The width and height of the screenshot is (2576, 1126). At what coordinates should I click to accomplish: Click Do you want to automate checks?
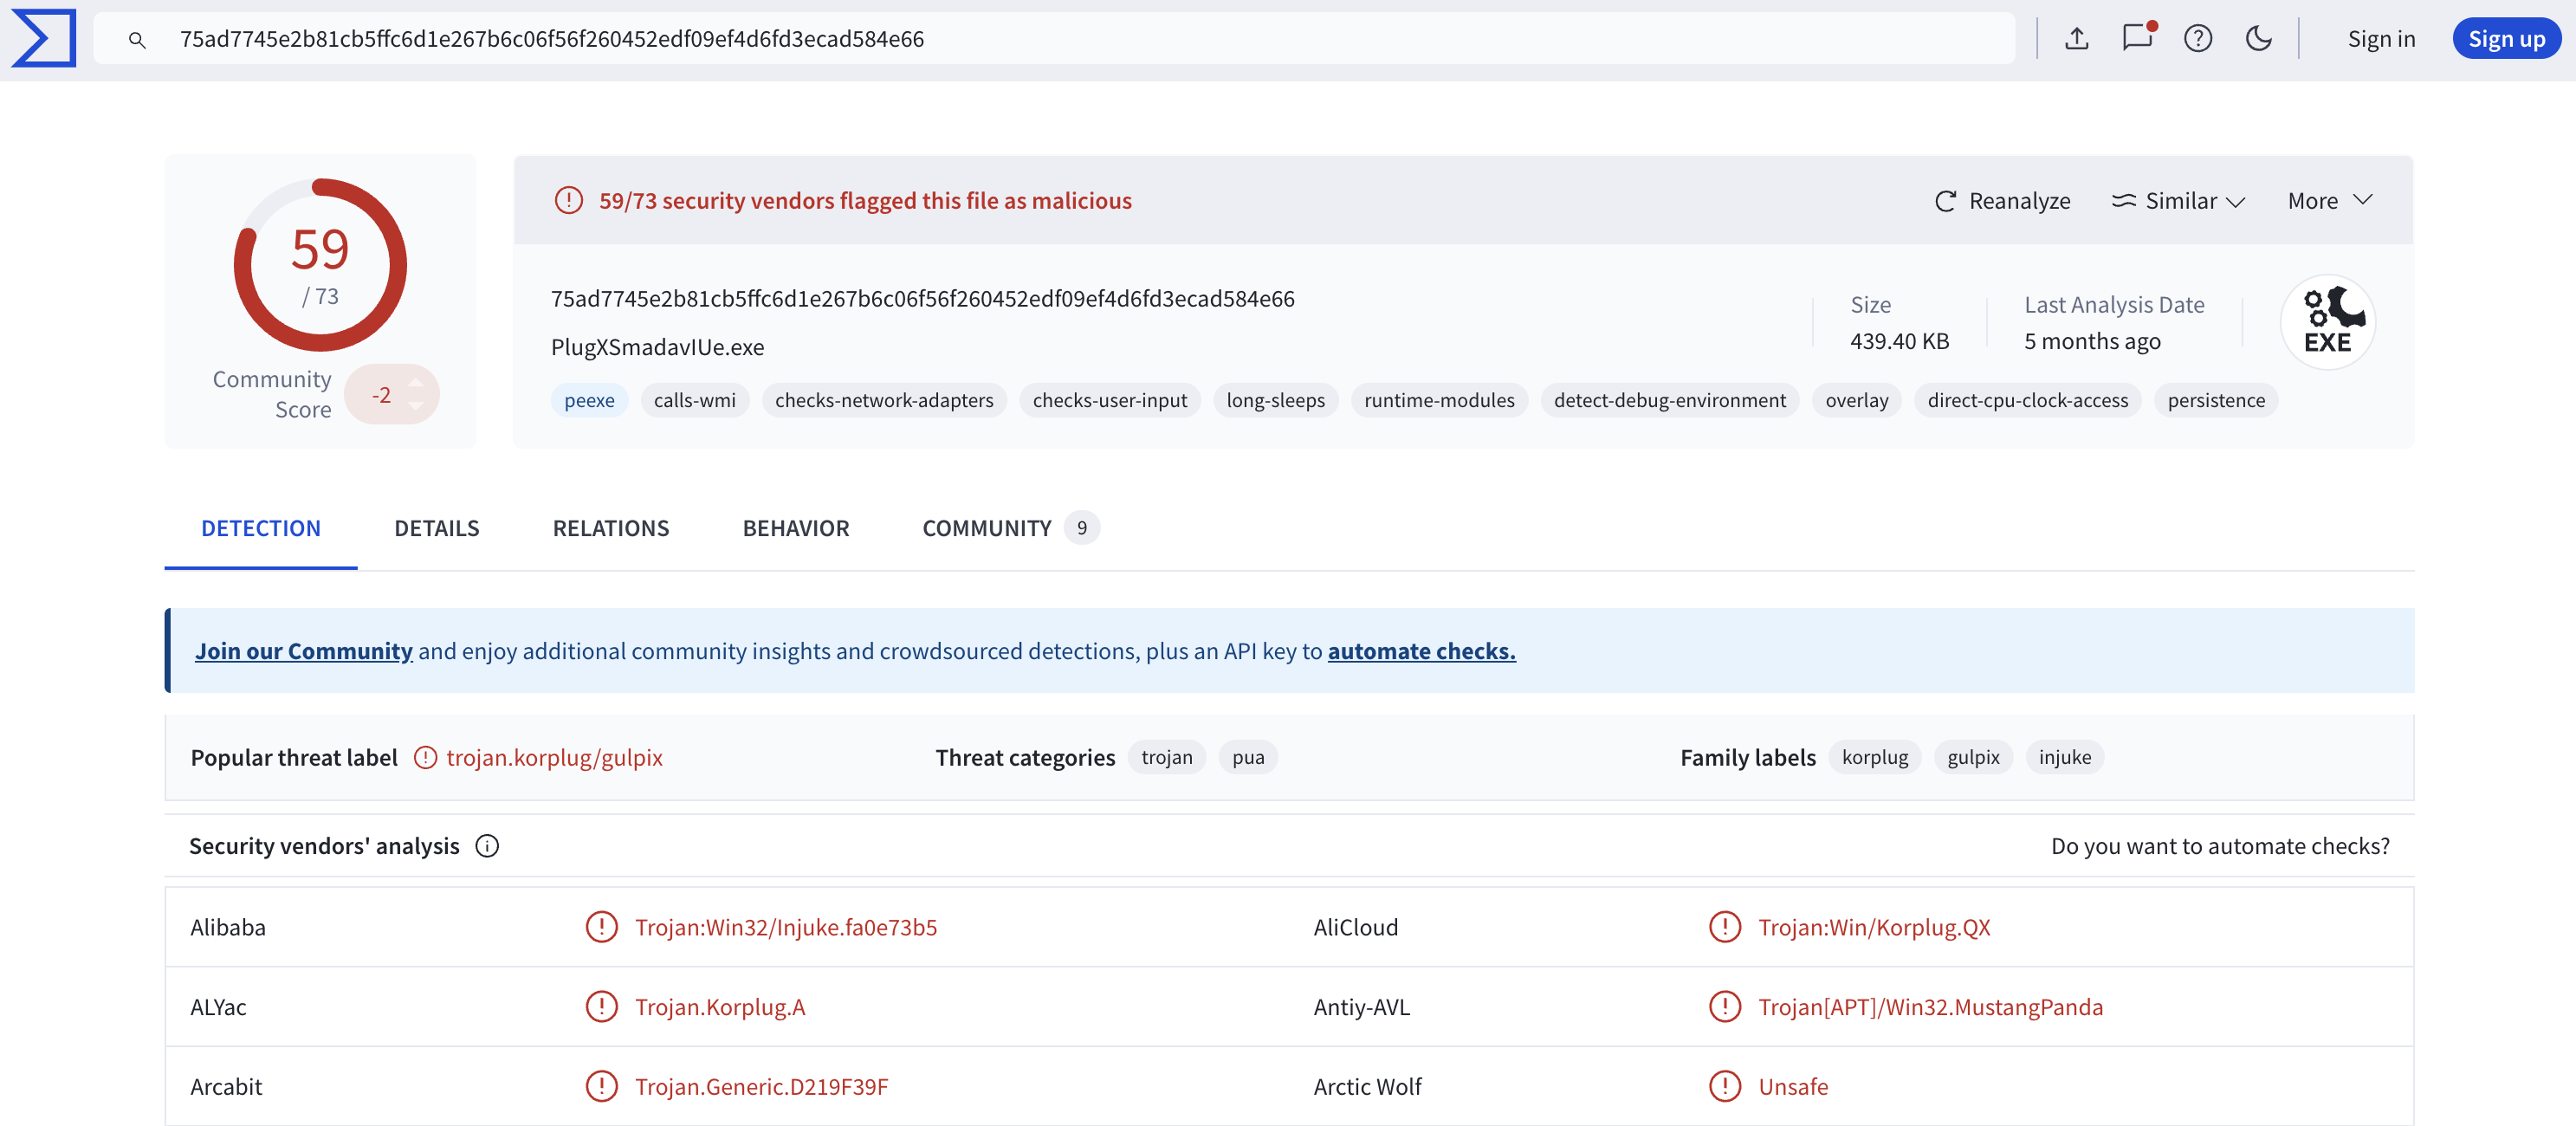tap(2220, 846)
